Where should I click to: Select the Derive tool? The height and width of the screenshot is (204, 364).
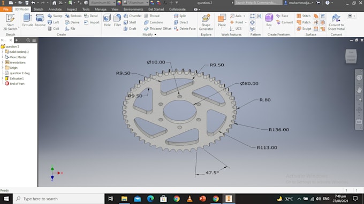click(x=72, y=22)
